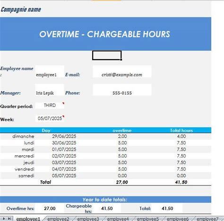The image size is (224, 221).
Task: Select the overtime total 27,00 in table
Action: pyautogui.click(x=122, y=182)
